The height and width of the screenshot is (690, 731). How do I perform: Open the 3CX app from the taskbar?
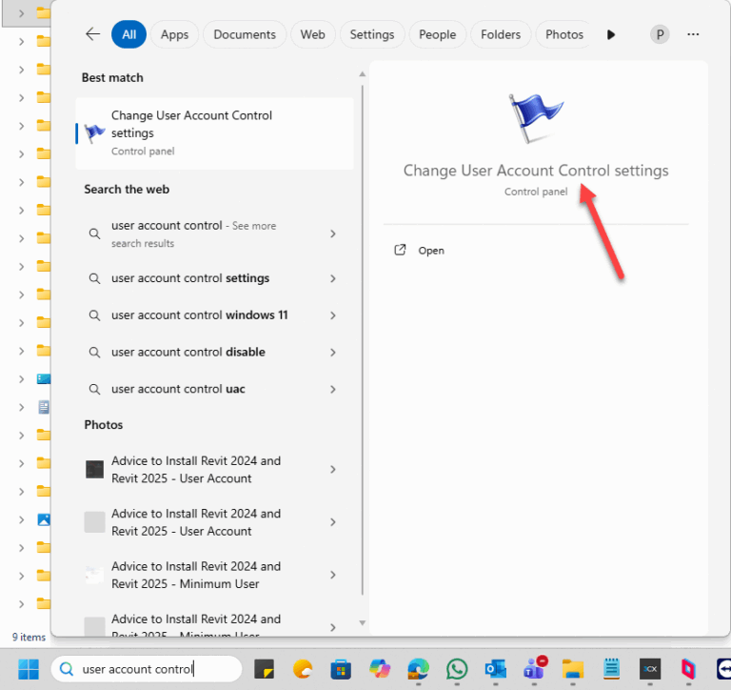(650, 669)
